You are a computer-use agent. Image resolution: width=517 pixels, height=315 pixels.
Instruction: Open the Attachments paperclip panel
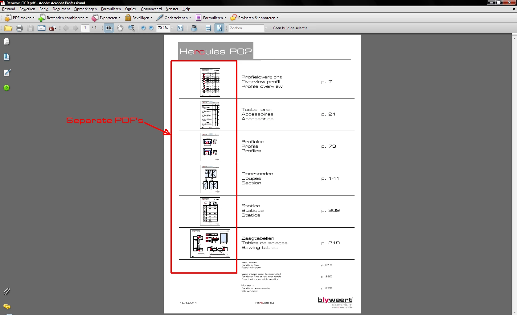(x=7, y=291)
